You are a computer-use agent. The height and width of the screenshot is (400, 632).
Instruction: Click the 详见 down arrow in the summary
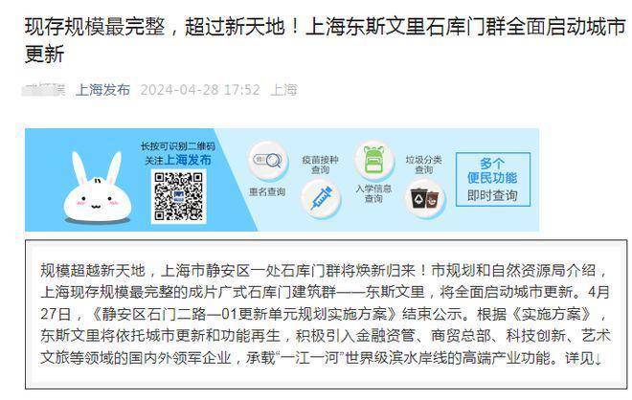583,358
